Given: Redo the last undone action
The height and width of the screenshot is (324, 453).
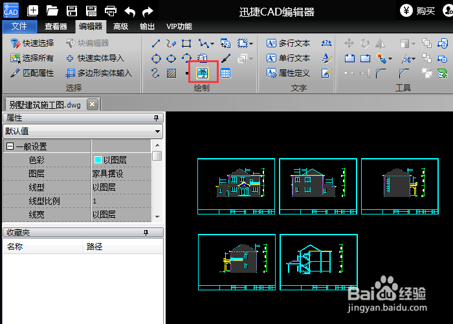Looking at the screenshot, I should coord(148,12).
